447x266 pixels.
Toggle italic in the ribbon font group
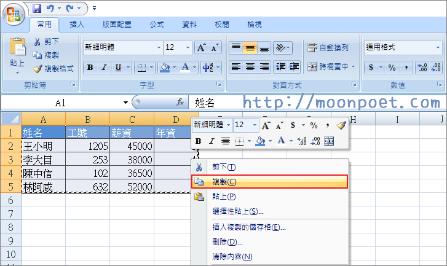[x=103, y=68]
